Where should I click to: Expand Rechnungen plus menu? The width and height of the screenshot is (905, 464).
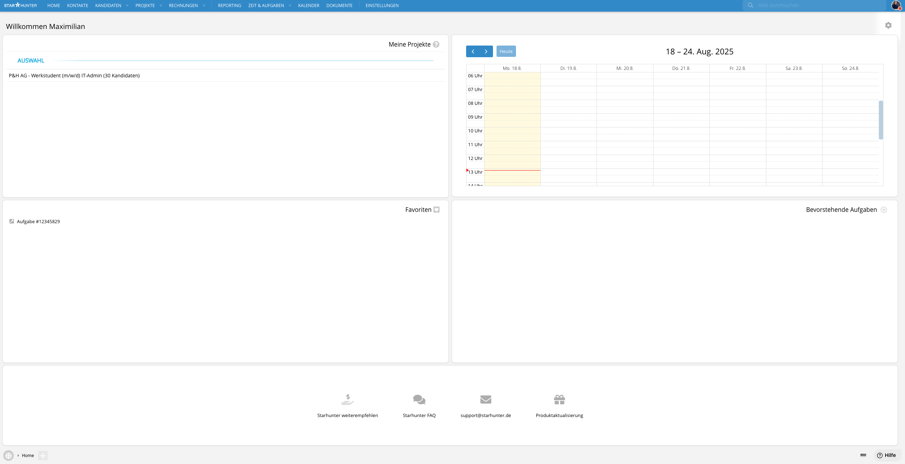click(x=204, y=6)
